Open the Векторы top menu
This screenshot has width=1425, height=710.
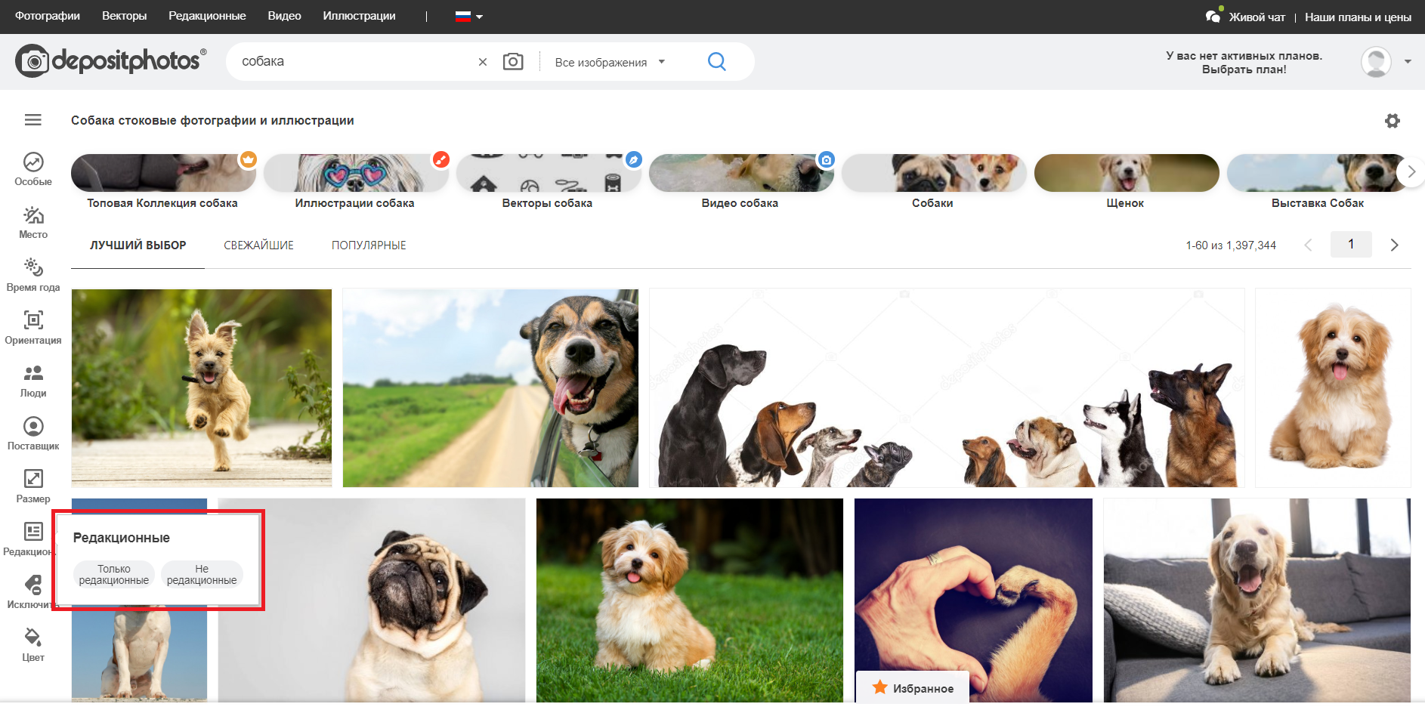click(x=125, y=16)
